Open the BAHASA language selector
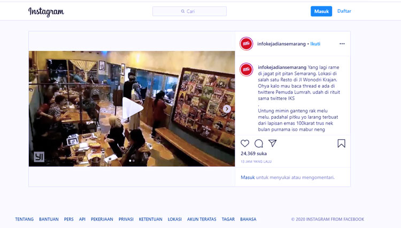 pyautogui.click(x=248, y=219)
